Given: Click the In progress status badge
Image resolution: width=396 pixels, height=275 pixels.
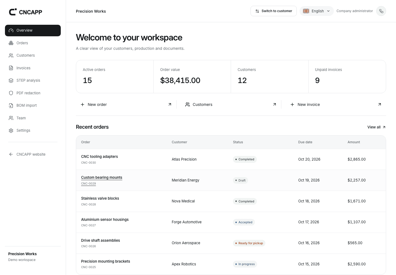Looking at the screenshot, I should (x=245, y=264).
